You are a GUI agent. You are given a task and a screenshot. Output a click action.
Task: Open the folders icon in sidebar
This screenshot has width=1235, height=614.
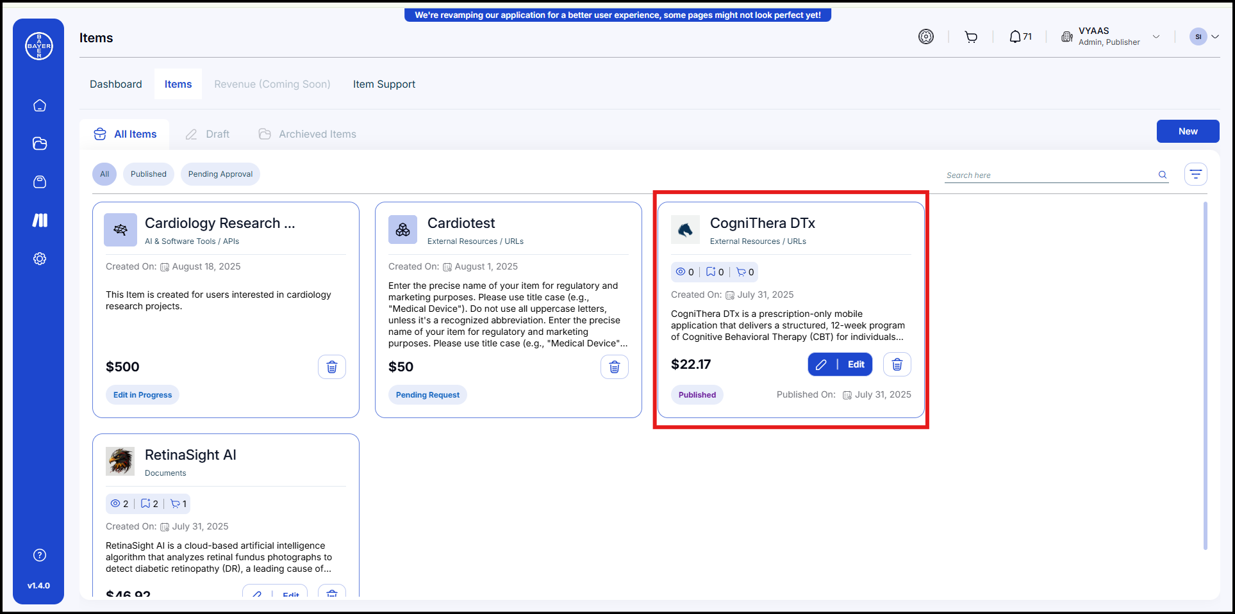(40, 143)
